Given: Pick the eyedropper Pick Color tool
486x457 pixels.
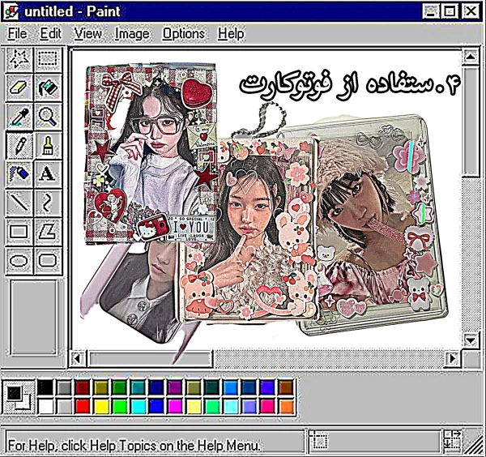Looking at the screenshot, I should tap(19, 117).
